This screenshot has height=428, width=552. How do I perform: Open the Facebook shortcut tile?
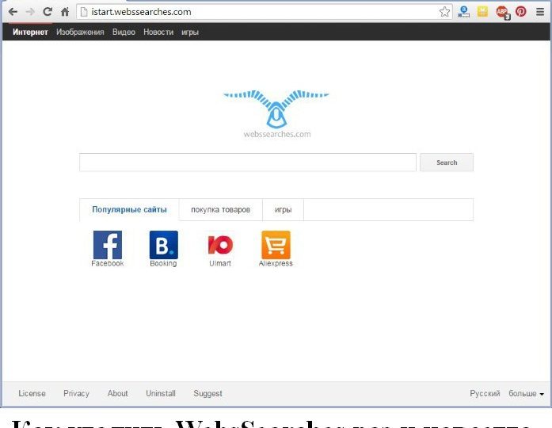108,249
